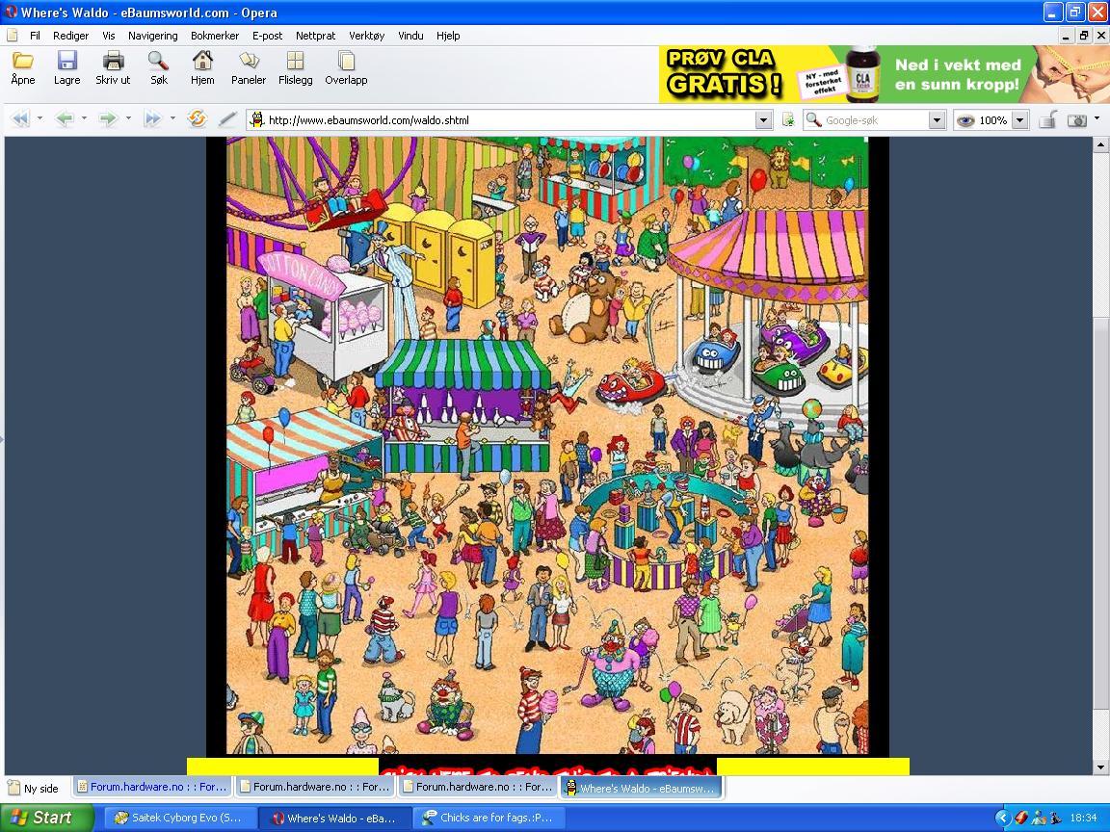Screen dimensions: 1110x832
Task: Expand the Google-søk search engine dropdown
Action: coord(937,120)
